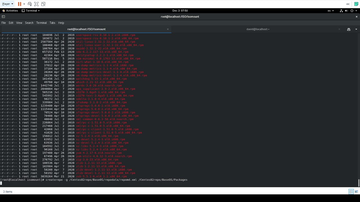Click the words-3.0-28.el8.noarch.rpm entry
Image resolution: width=360 pixels, height=202 pixels.
(99, 86)
